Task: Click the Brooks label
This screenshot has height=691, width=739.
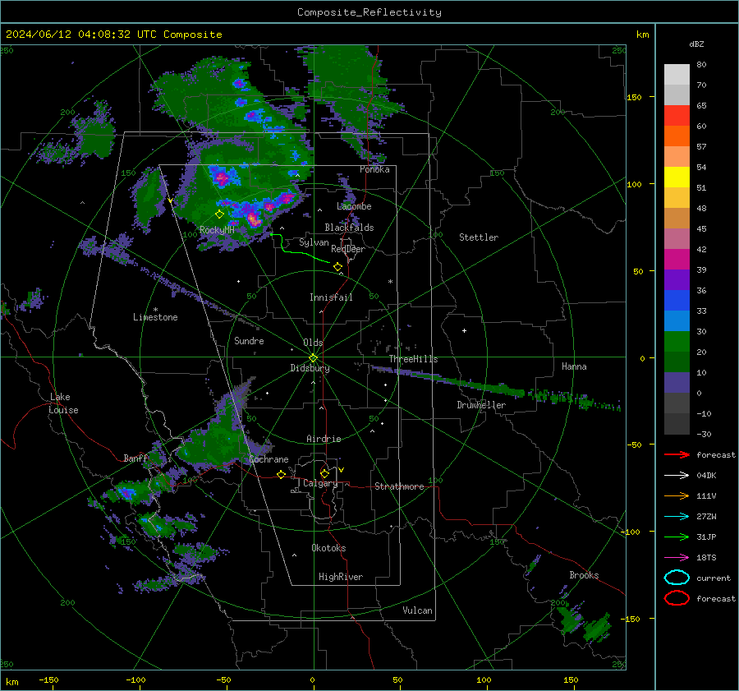Action: click(584, 575)
